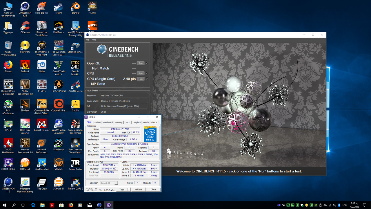The width and height of the screenshot is (371, 209).
Task: Open MSI Afterburner desktop icon
Action: coord(8,107)
